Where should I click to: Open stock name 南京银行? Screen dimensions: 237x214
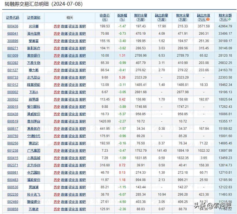[34, 56]
